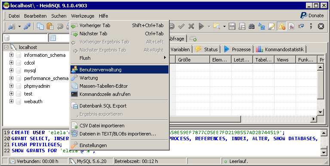
Task: Expand the webauth database tree node
Action: [11, 101]
